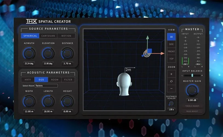The image size is (223, 137).
Task: Click the -38.4 output level readout
Action: coord(198,64)
